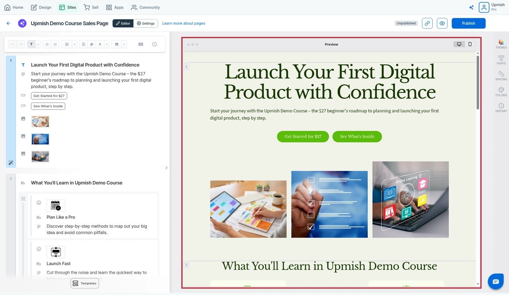Viewport: 509px width, 295px height.
Task: Open the AI sparkle assistant in top bar
Action: pyautogui.click(x=471, y=8)
